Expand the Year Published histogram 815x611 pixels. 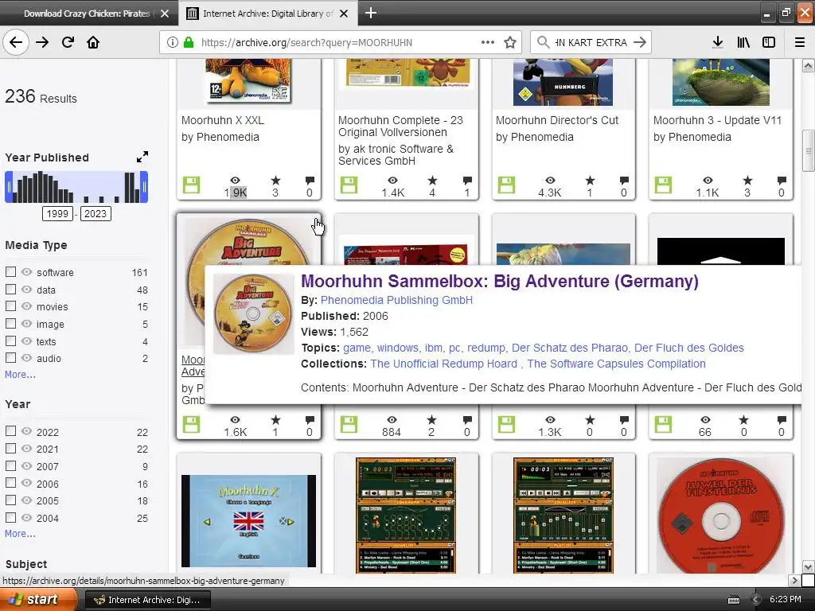[142, 157]
